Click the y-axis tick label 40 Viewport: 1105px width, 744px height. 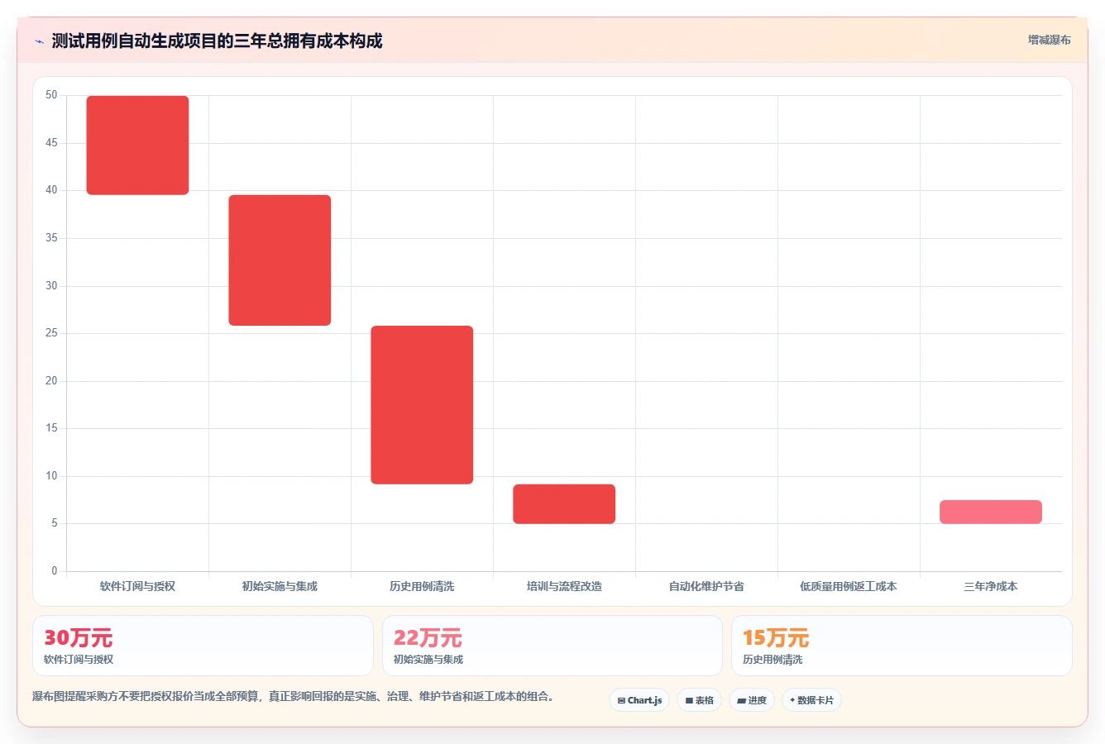(52, 190)
